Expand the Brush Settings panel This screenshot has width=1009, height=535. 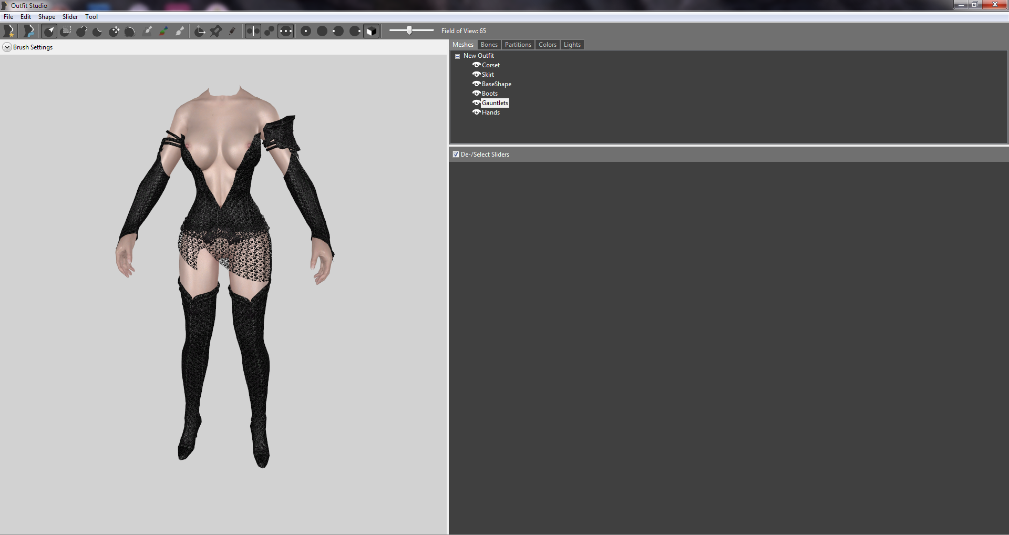point(7,47)
